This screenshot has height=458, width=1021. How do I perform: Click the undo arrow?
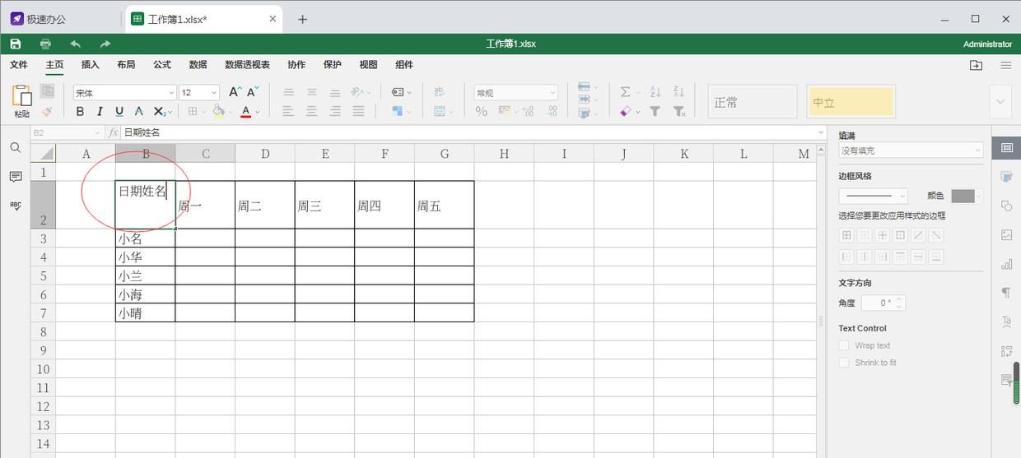point(76,44)
